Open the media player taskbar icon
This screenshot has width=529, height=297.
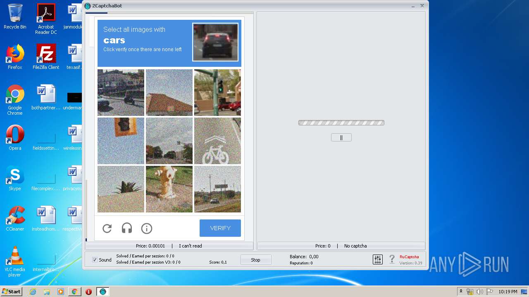(61, 292)
